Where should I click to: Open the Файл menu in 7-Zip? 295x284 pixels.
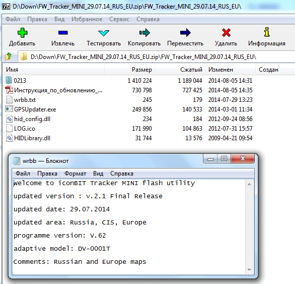pyautogui.click(x=13, y=19)
